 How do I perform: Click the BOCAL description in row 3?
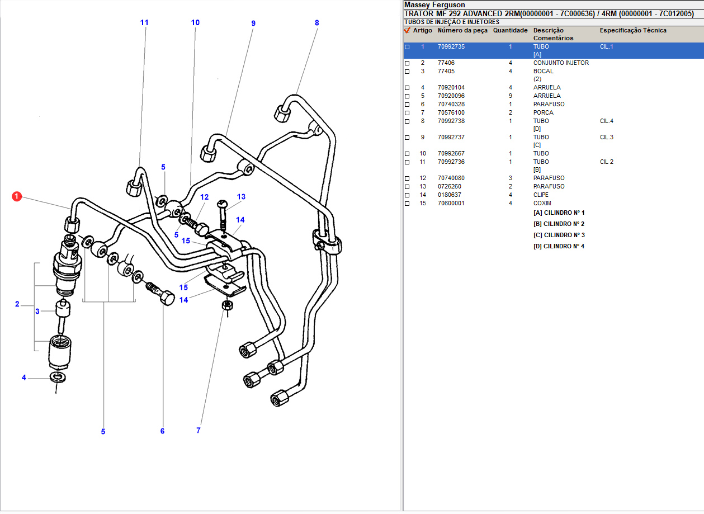point(543,72)
